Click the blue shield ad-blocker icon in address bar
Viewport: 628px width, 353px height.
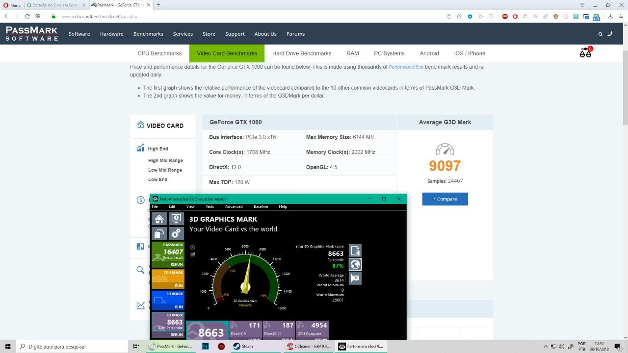(x=470, y=16)
